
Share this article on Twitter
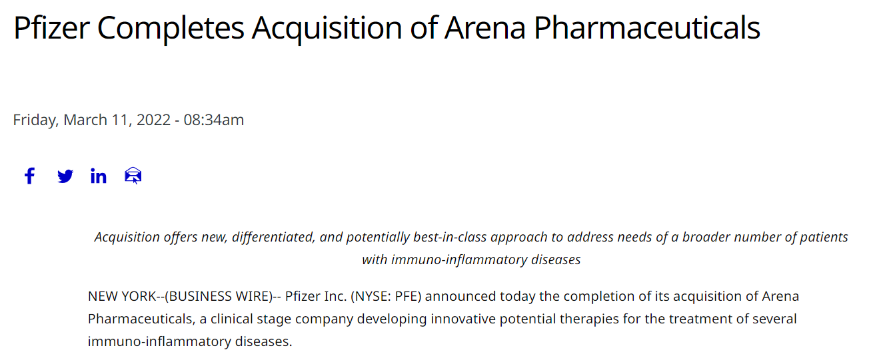point(65,176)
